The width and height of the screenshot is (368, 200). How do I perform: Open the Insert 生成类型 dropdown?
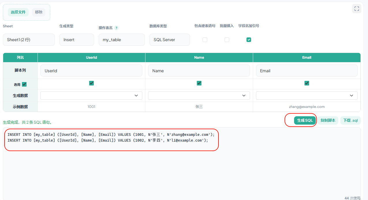77,40
